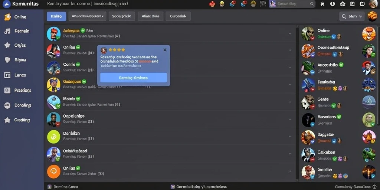The width and height of the screenshot is (380, 190).
Task: Switch to the Ceroeniok tab
Action: [x=178, y=16]
